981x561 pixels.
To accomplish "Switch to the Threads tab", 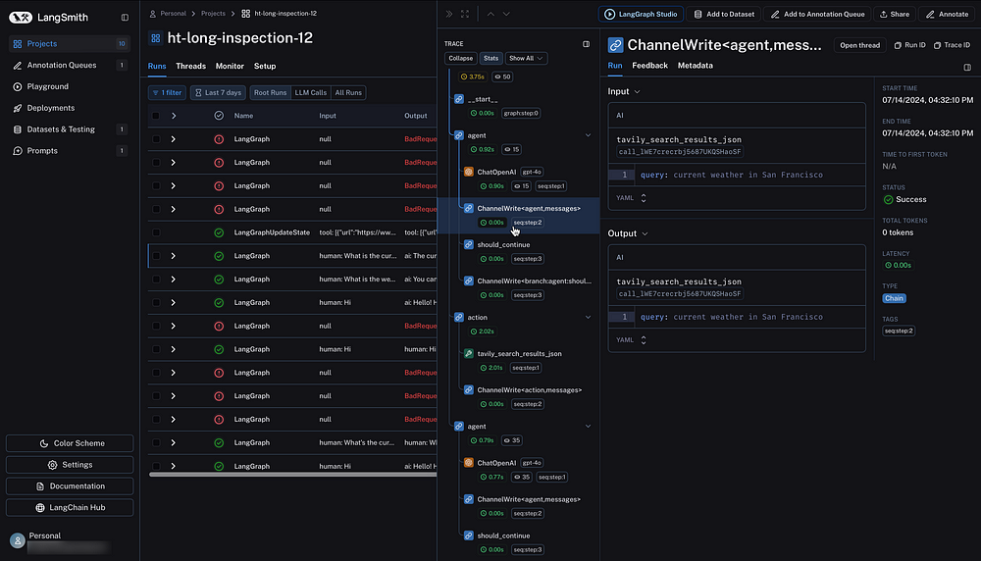I will click(191, 66).
